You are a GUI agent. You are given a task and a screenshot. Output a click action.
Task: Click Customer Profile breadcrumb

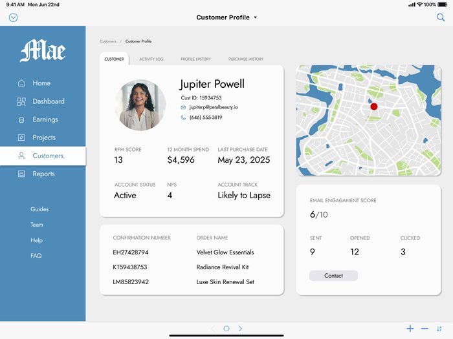coord(138,41)
